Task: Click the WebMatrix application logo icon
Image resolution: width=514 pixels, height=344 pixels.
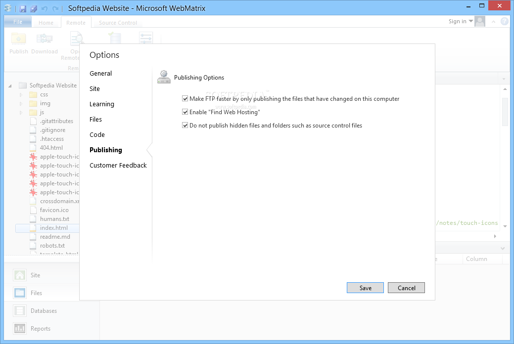Action: pos(8,8)
